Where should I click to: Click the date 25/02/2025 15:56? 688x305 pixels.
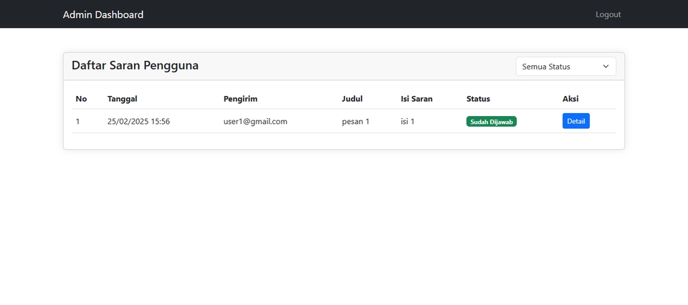tap(138, 122)
